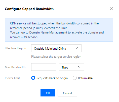
Task: Click the target service region hint text
Action: pos(56,57)
